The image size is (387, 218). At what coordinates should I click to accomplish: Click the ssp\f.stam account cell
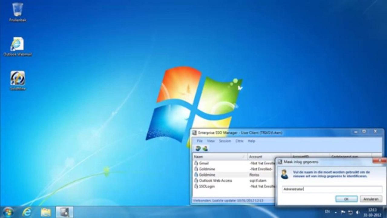pos(258,181)
